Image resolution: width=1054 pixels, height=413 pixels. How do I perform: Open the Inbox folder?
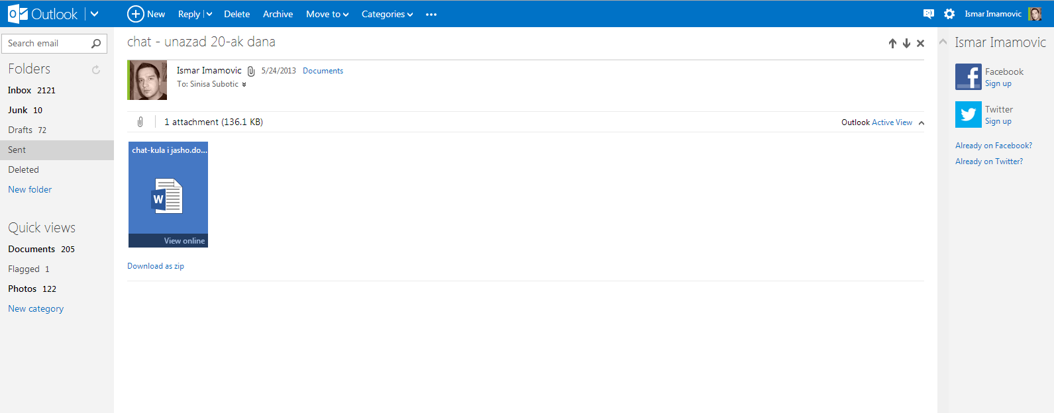point(20,90)
